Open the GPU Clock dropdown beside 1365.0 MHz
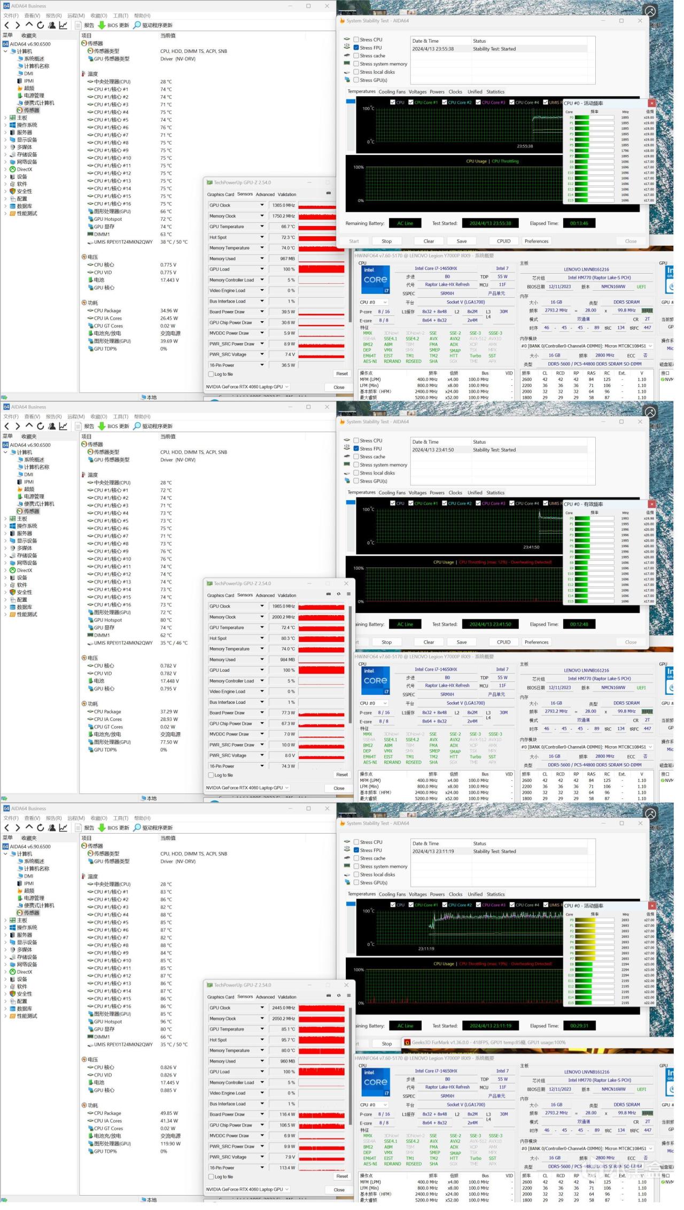The width and height of the screenshot is (684, 1210). (x=262, y=205)
